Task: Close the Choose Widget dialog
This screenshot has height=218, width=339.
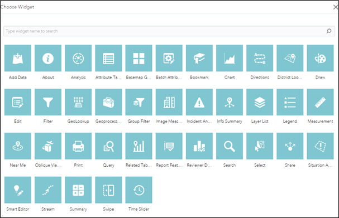Action: (x=335, y=7)
